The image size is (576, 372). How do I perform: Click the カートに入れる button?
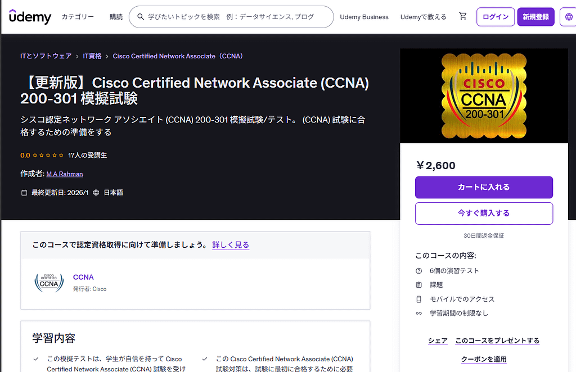[x=484, y=187]
